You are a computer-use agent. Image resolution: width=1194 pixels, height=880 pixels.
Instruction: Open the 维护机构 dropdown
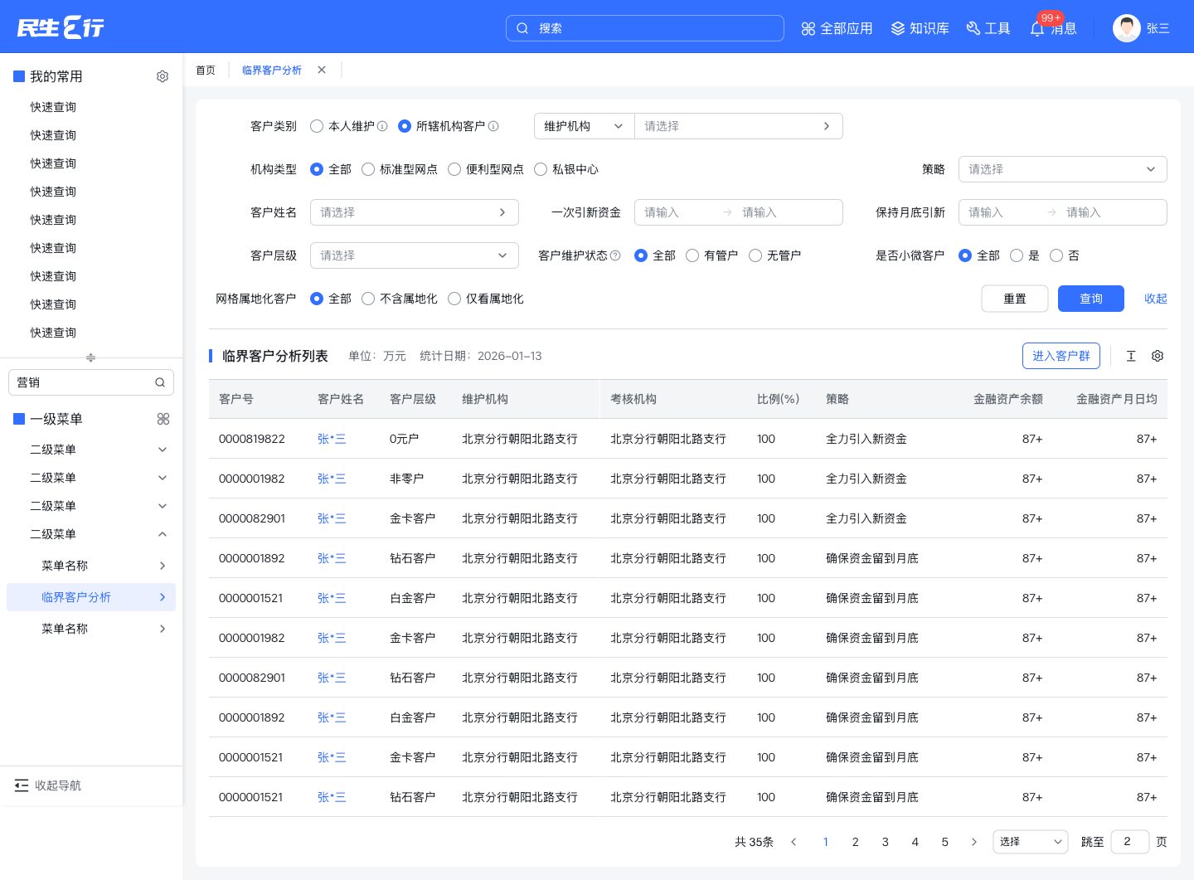click(584, 126)
